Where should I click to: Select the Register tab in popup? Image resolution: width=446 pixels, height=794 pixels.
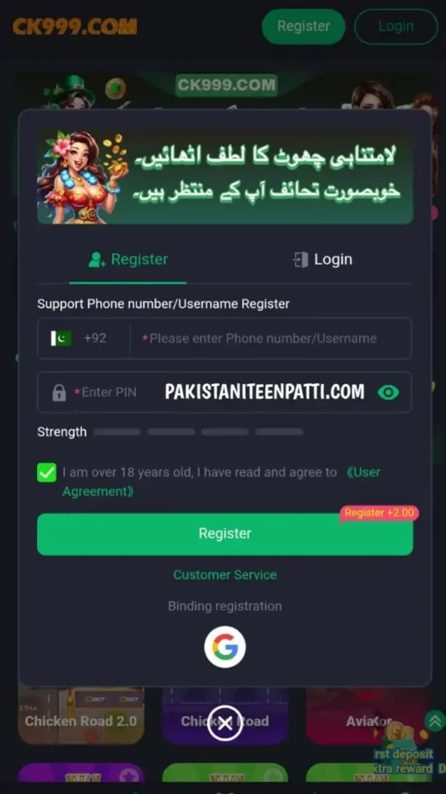pos(128,260)
